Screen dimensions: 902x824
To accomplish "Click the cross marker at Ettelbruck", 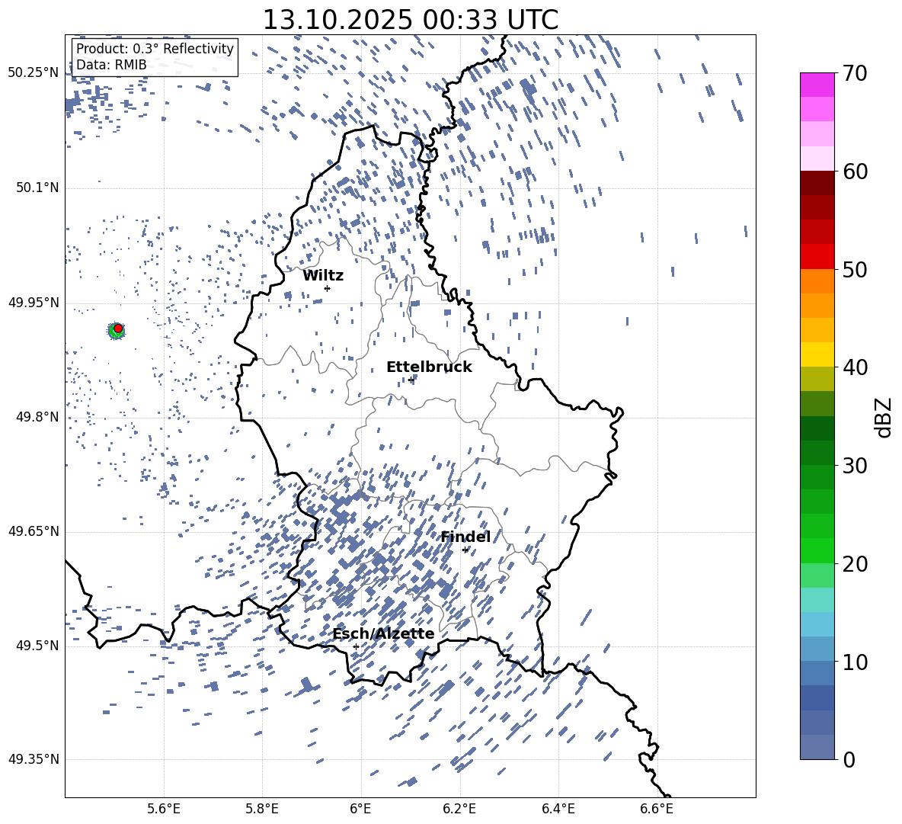I will 411,380.
